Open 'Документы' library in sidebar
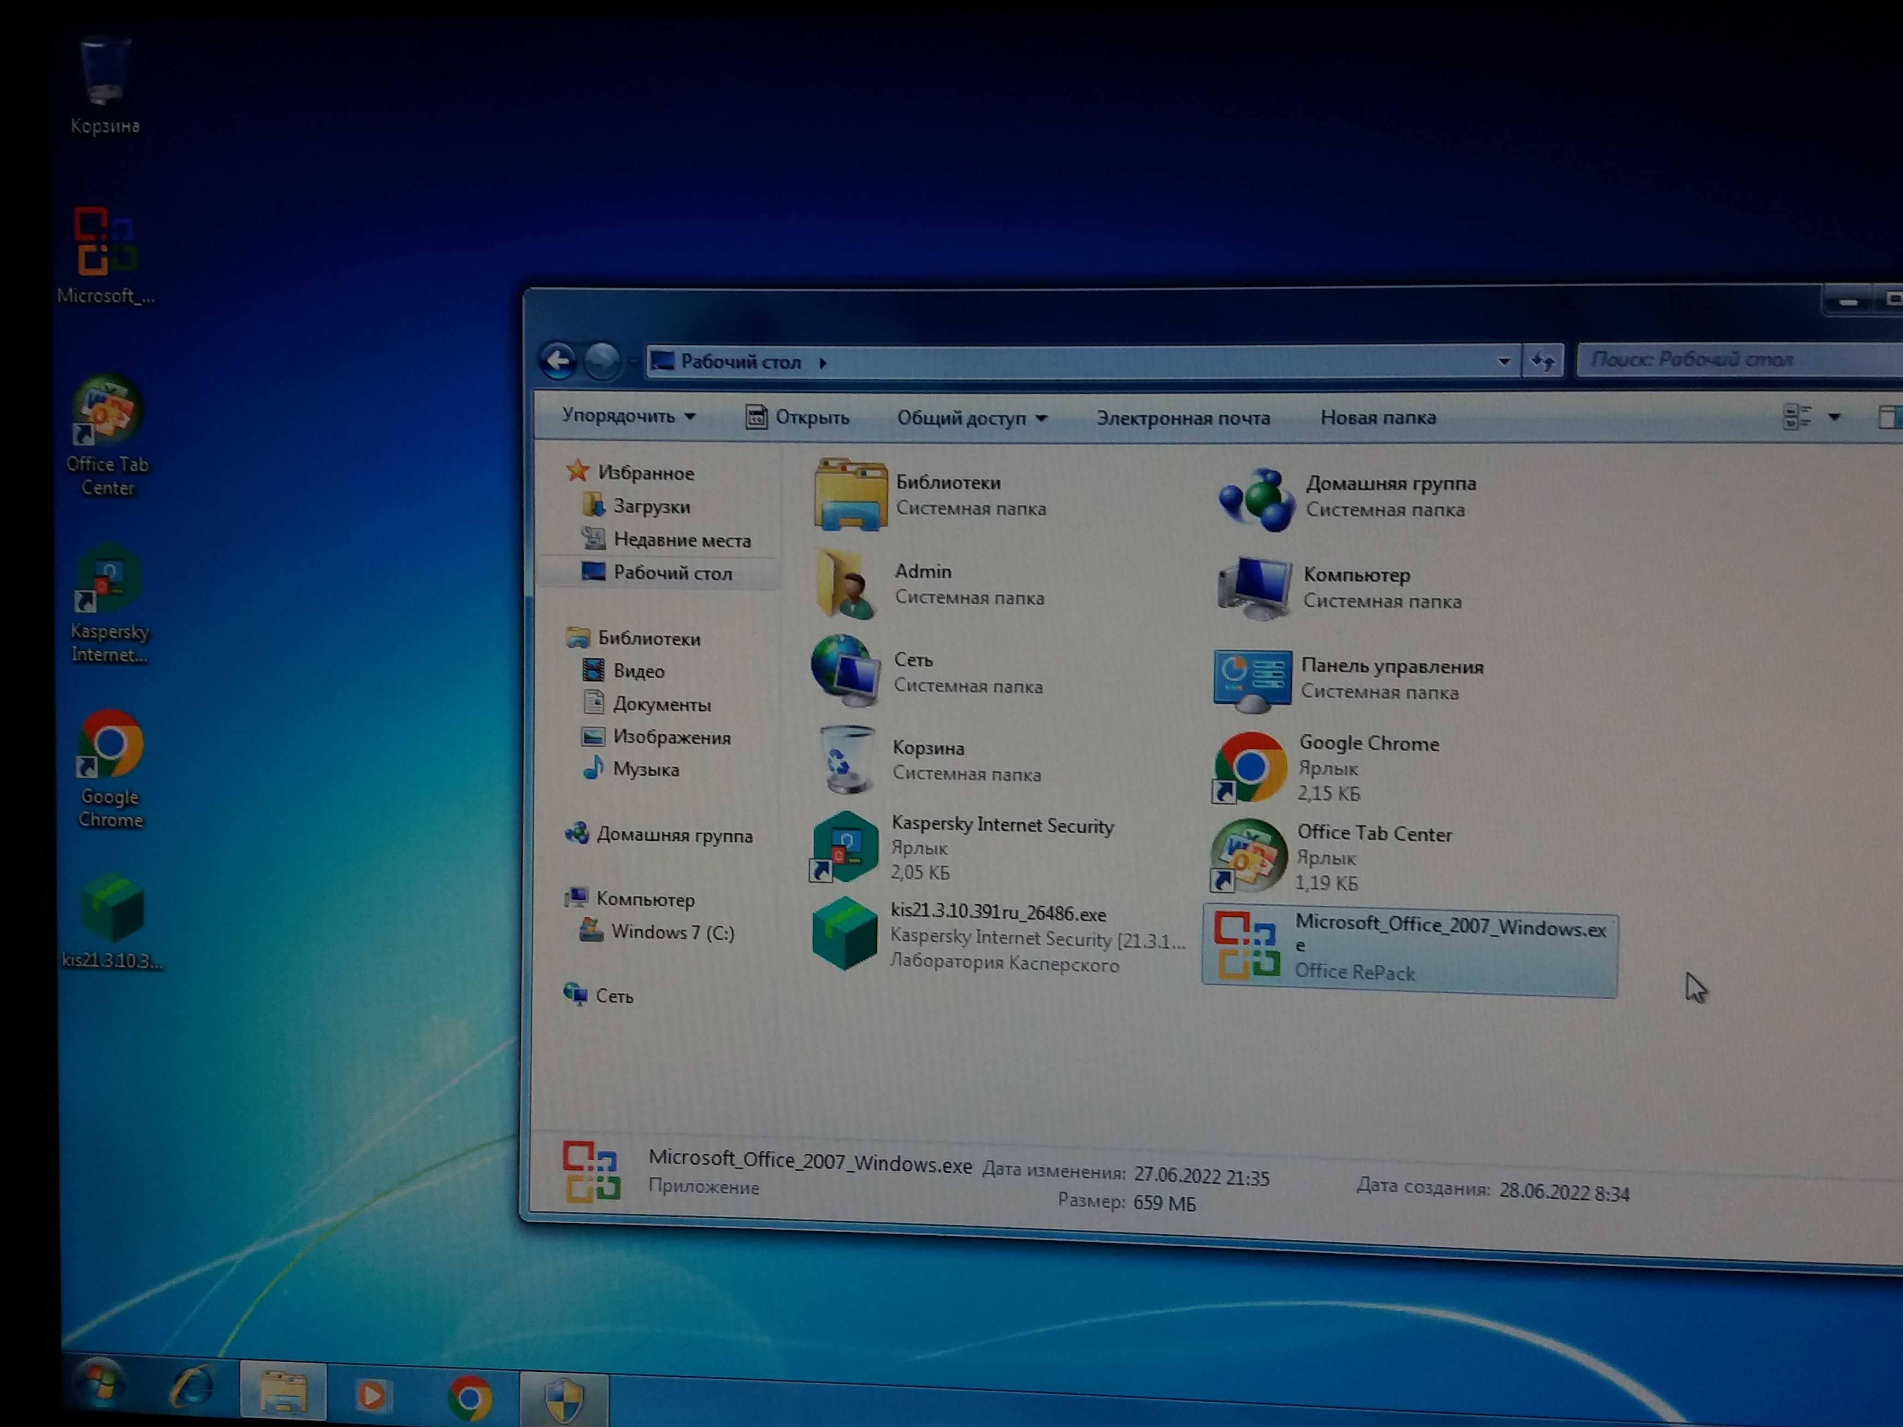This screenshot has height=1427, width=1903. 647,704
